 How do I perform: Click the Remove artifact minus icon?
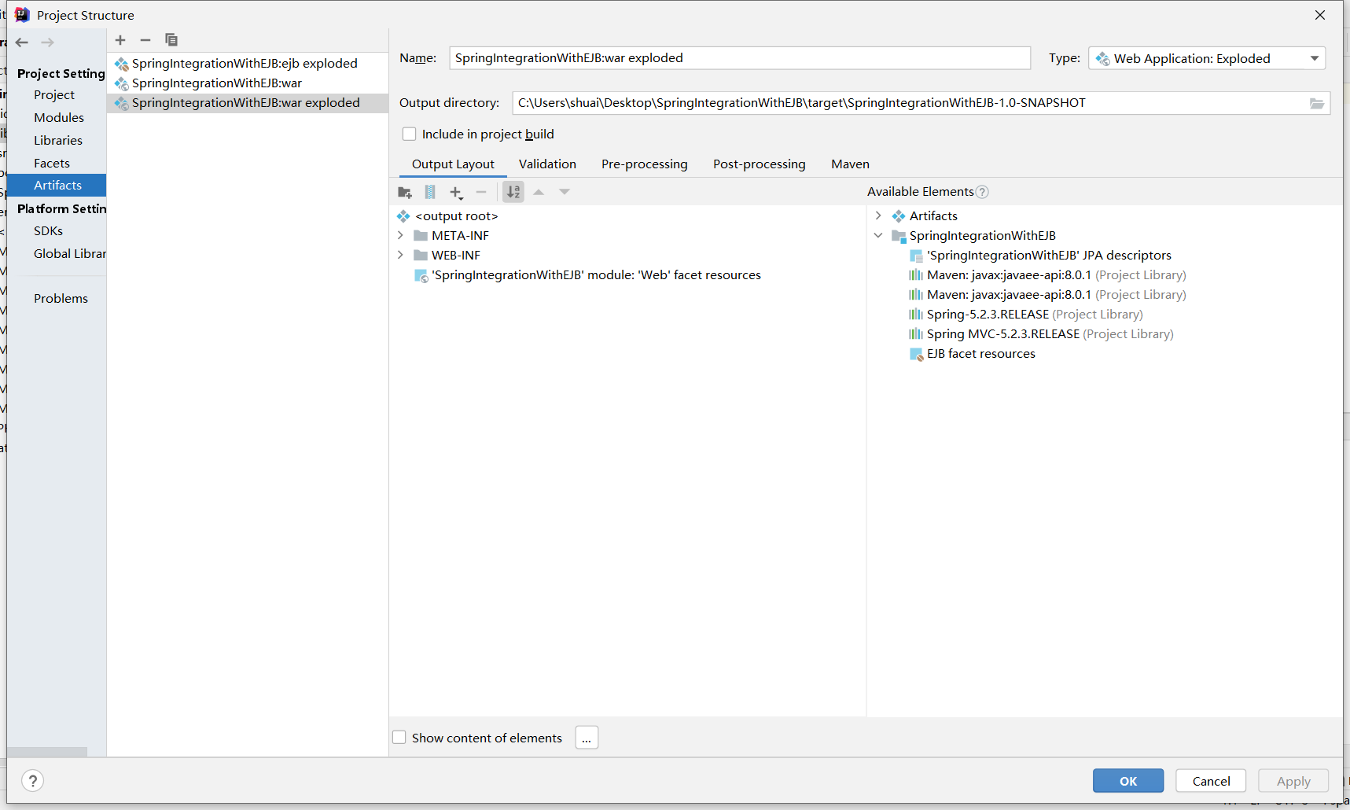[x=145, y=40]
